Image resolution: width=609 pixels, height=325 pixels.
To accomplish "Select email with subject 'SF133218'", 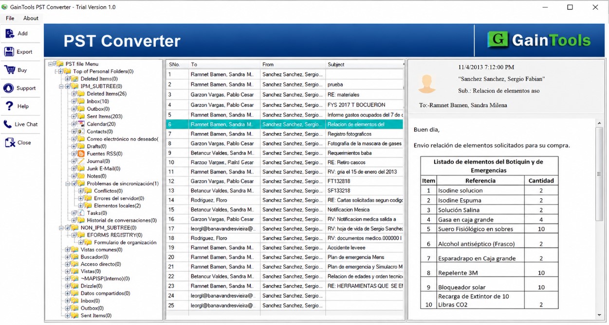I will (x=285, y=190).
